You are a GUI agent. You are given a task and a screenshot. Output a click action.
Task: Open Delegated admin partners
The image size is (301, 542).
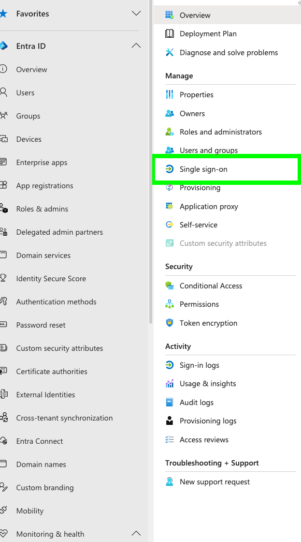(59, 232)
